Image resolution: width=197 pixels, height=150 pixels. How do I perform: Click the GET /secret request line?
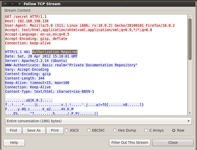pos(26,17)
